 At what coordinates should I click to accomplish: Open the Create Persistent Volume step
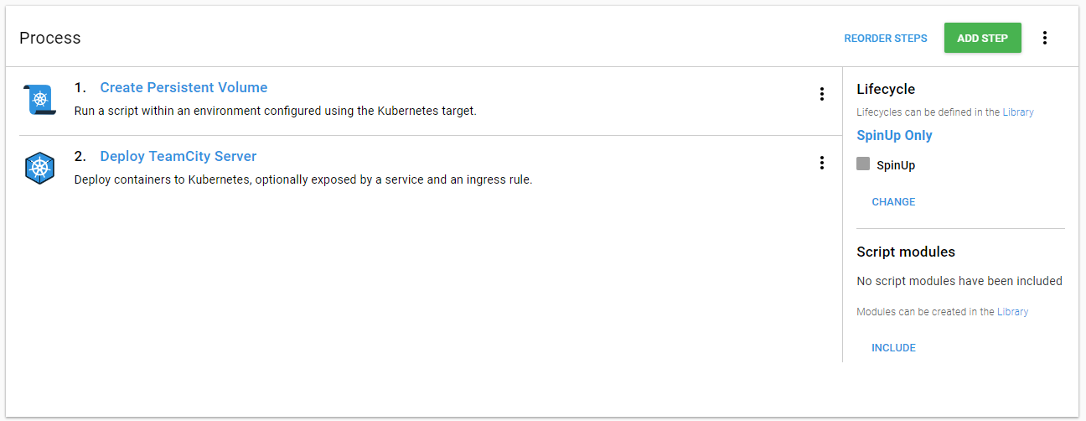point(184,87)
